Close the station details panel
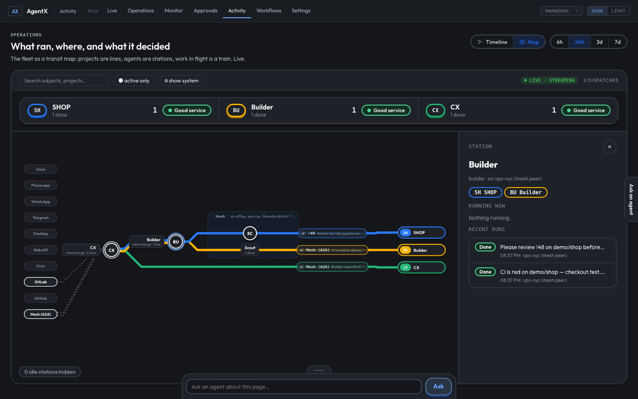 (610, 147)
